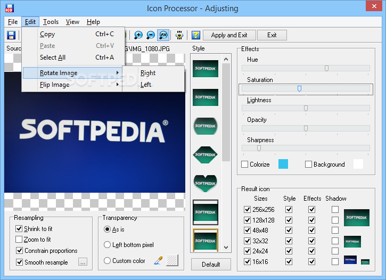The width and height of the screenshot is (386, 280).
Task: Click the 256x256 result icon preview
Action: click(357, 218)
